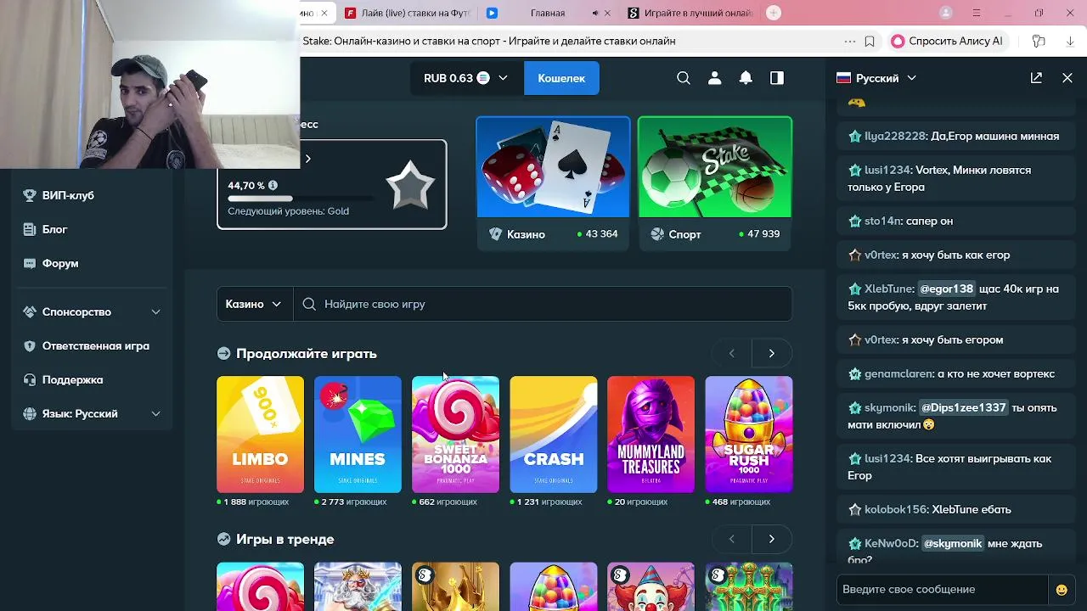Click the @skymonik mention in chat

point(952,543)
